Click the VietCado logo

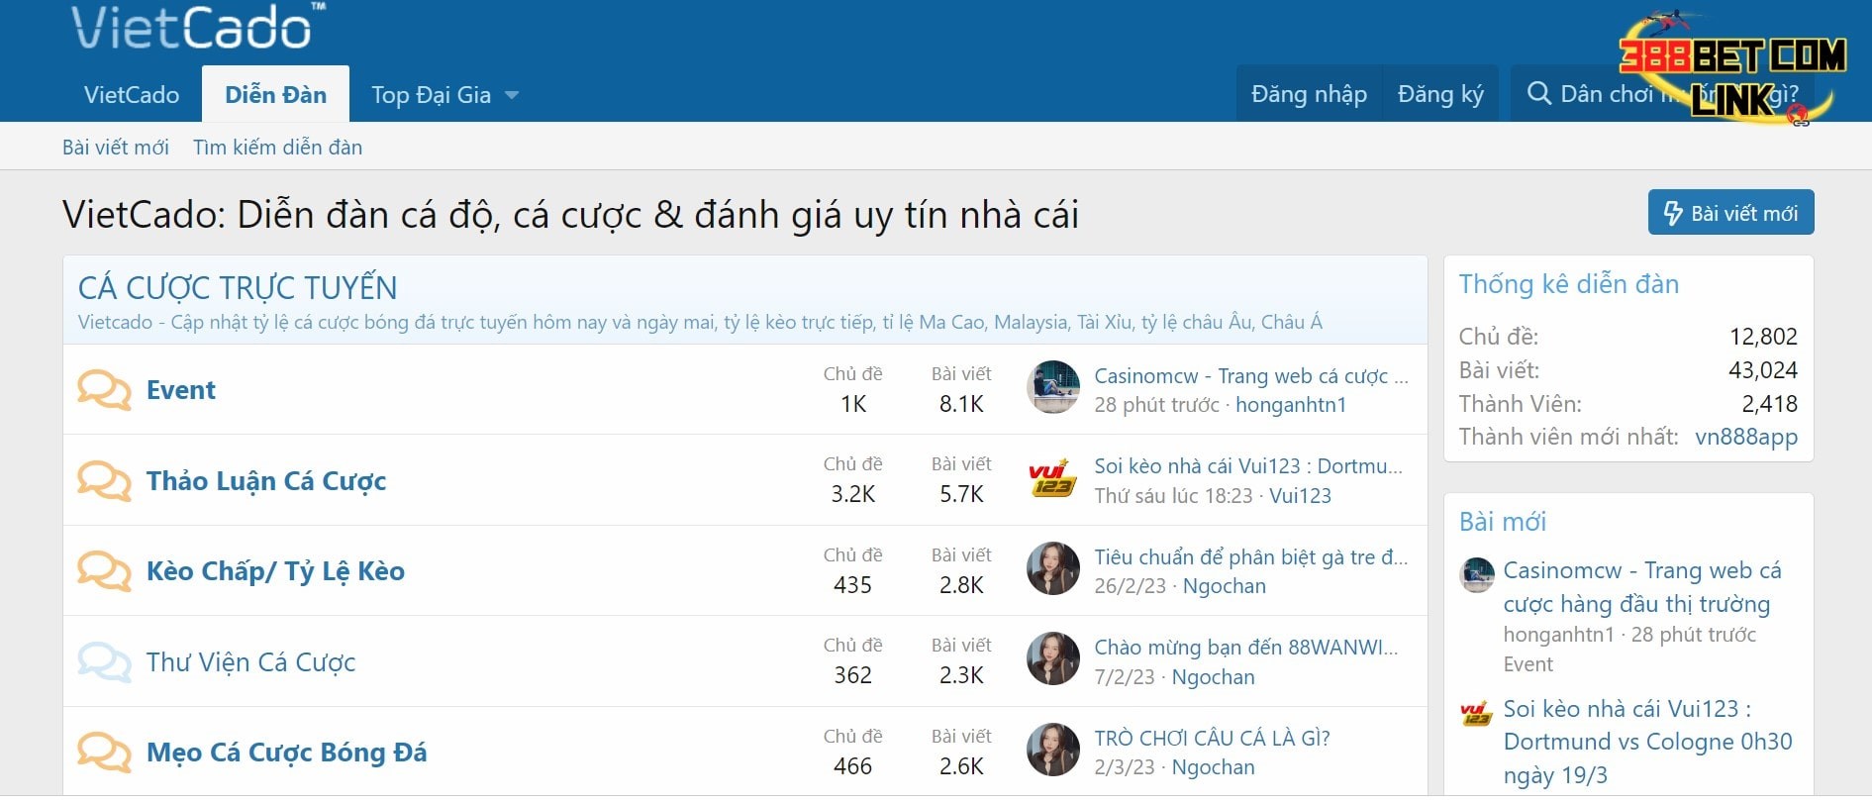click(x=198, y=27)
